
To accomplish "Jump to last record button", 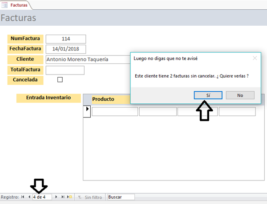I will tap(63, 197).
